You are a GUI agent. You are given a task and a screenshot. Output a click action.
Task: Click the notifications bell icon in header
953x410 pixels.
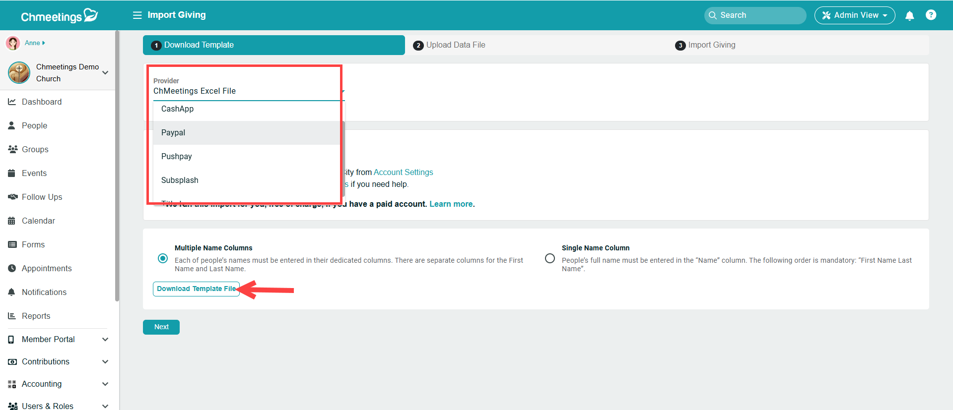click(909, 16)
